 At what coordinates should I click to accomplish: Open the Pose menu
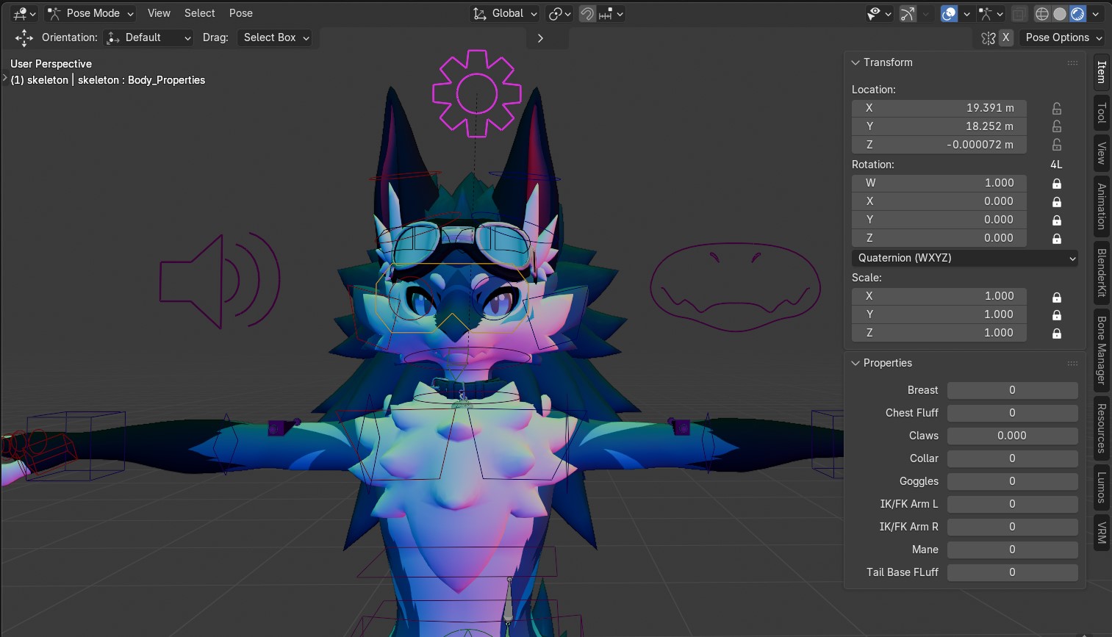pos(240,12)
